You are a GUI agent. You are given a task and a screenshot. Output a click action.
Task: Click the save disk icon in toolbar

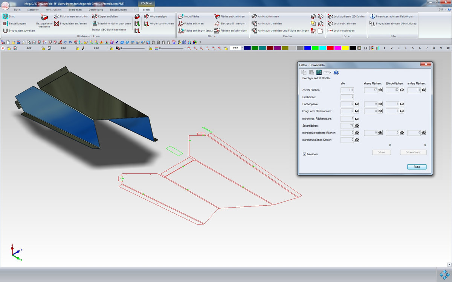[18, 42]
